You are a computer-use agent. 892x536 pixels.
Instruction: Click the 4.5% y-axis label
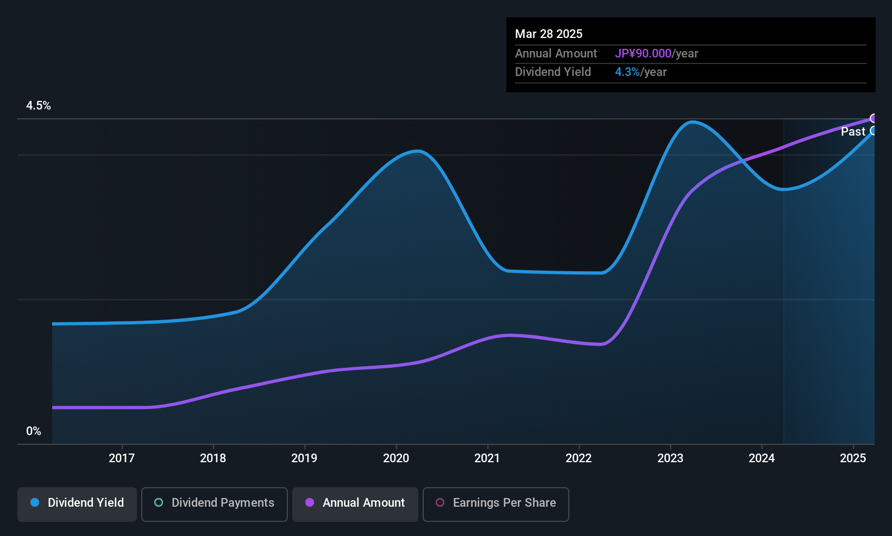[39, 106]
